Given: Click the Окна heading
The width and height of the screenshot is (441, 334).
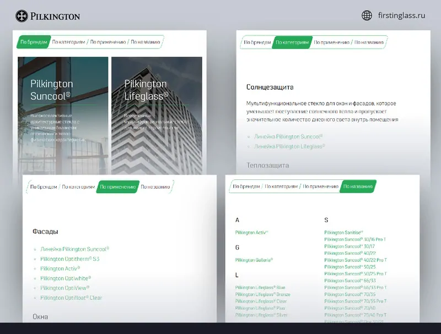Looking at the screenshot, I should click(40, 316).
